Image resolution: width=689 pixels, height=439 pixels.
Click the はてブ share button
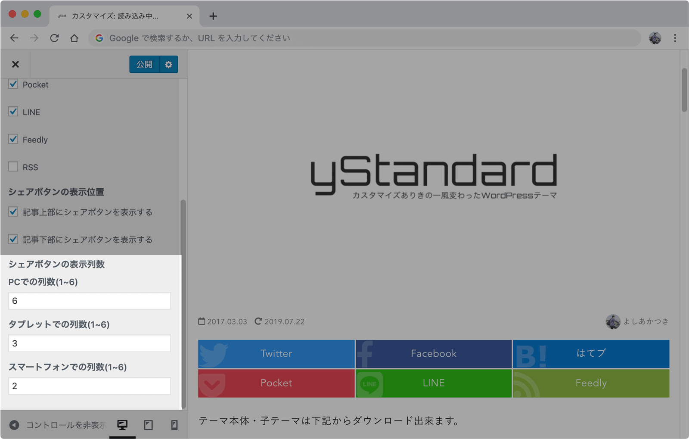[x=591, y=354]
